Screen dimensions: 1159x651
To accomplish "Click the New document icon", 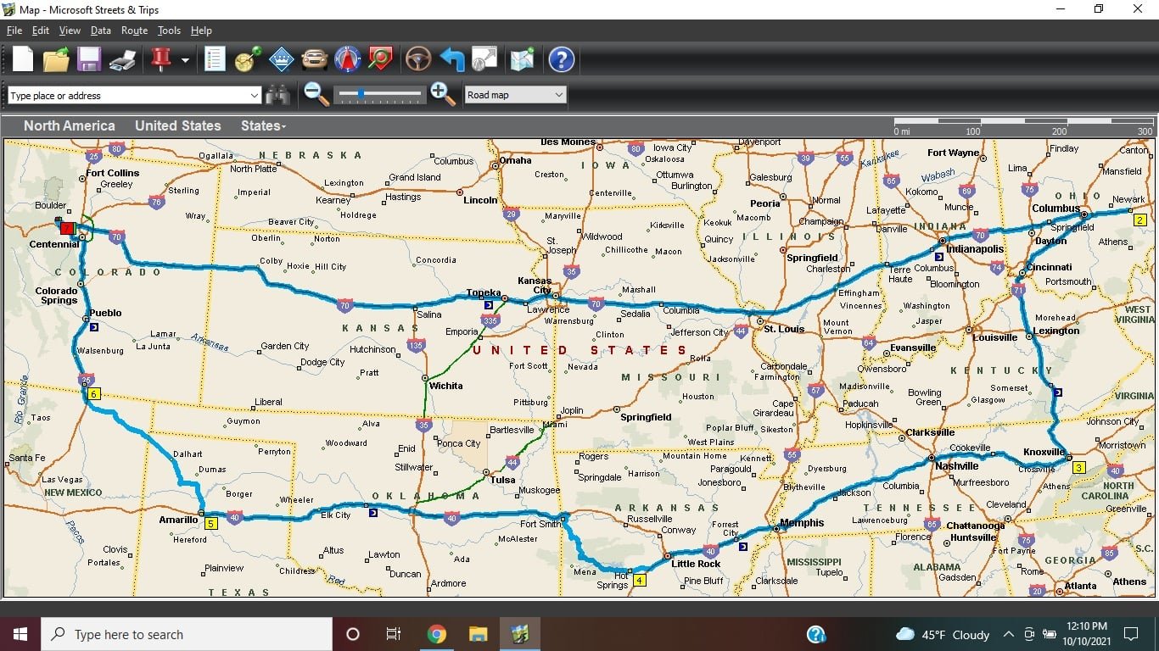I will (23, 59).
